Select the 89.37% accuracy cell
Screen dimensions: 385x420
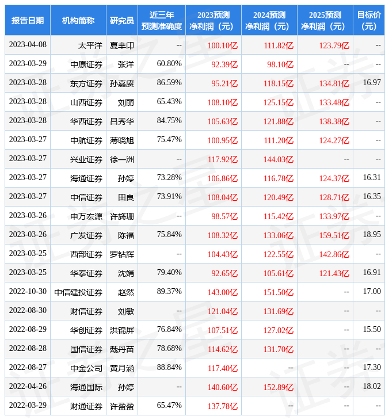point(169,292)
